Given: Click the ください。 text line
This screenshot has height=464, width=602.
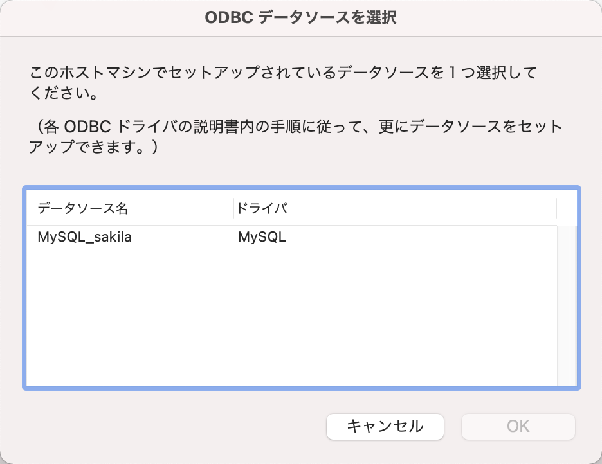Looking at the screenshot, I should point(64,94).
